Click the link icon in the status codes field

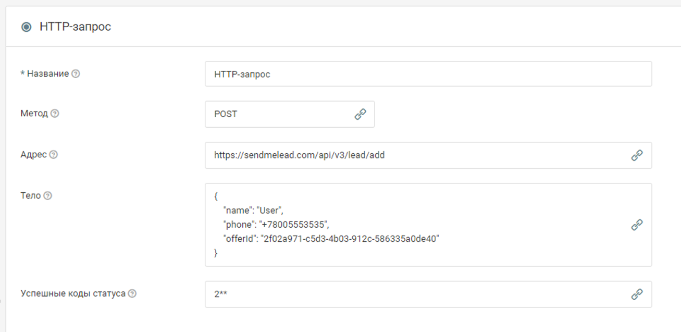point(637,294)
